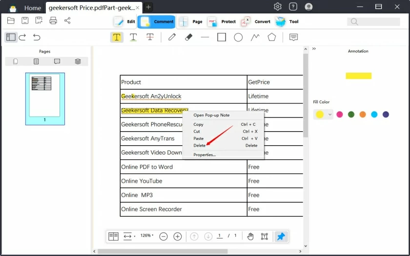Pick the green fill color swatch
Screen dimensions: 410x256
point(351,115)
